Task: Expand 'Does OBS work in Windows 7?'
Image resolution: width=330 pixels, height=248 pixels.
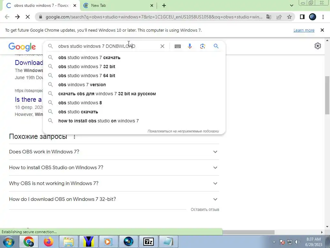Action: 114,152
